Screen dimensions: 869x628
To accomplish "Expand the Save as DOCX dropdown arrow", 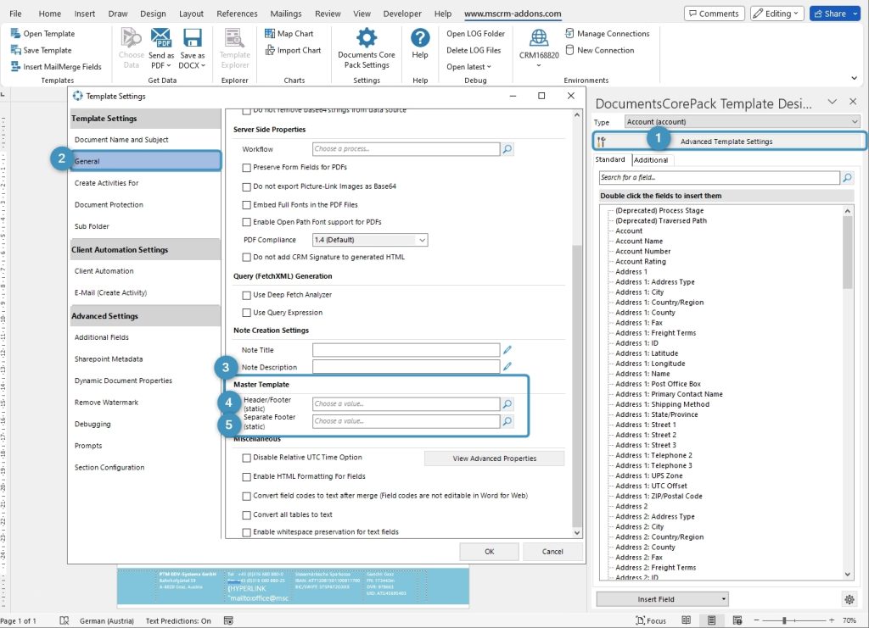I will click(203, 65).
